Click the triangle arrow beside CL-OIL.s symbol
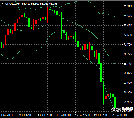The height and width of the screenshot is (118, 134). tap(3, 4)
